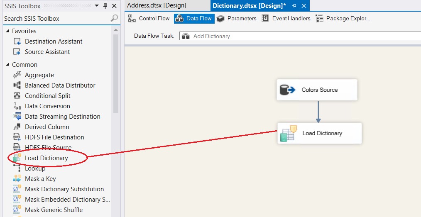Collapse the Favorites section

[x=7, y=31]
